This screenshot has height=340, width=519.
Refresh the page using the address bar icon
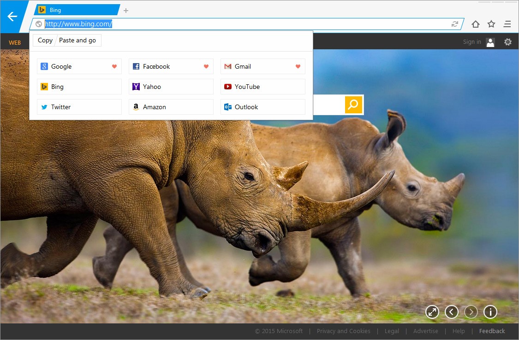[454, 23]
